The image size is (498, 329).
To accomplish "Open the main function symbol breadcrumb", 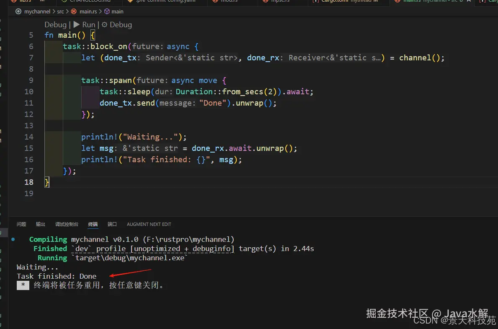I will pyautogui.click(x=117, y=11).
